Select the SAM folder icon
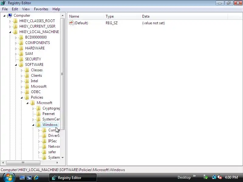Screen dimensions: 243x182 coord(21,54)
